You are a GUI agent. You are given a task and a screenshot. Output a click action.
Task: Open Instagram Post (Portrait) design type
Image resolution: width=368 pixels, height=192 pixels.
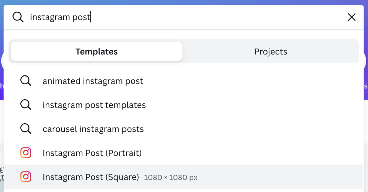(92, 153)
